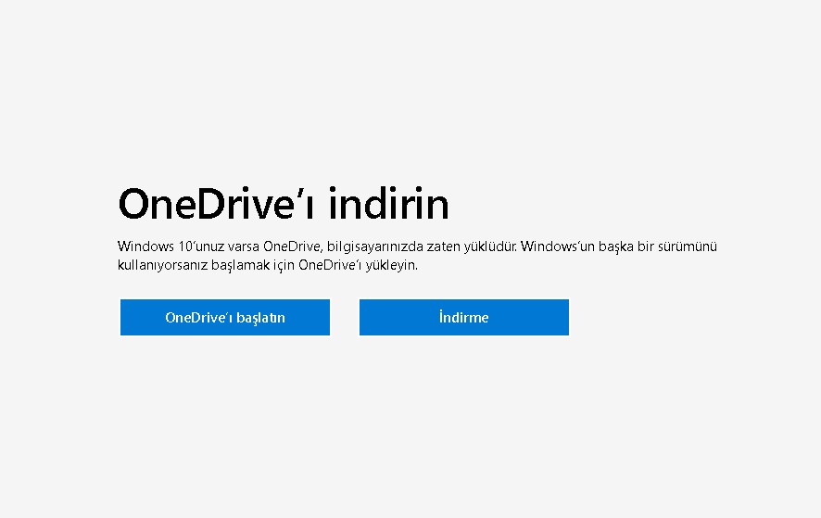Click the word "indirin" in the title

(389, 204)
